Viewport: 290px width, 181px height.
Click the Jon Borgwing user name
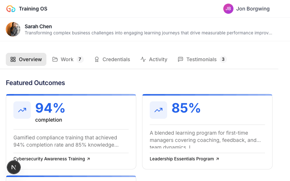click(253, 9)
